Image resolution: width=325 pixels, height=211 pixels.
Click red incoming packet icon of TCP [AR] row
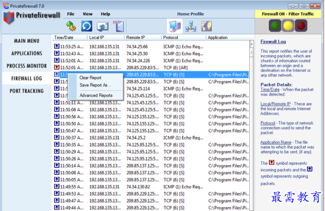click(57, 68)
